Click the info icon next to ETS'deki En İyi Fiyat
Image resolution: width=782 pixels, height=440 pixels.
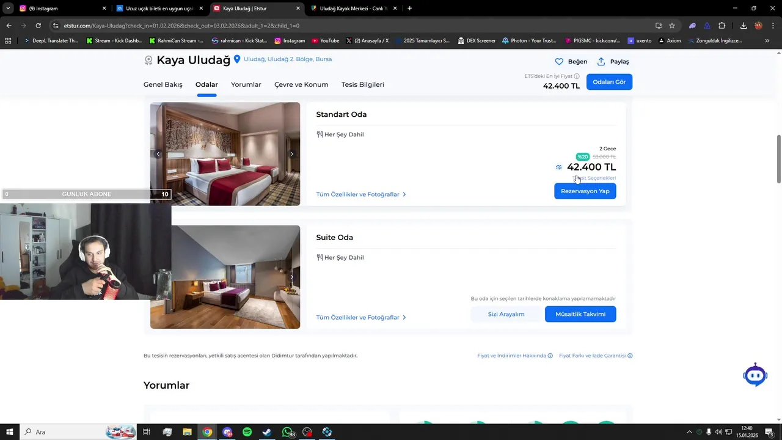[x=577, y=76]
